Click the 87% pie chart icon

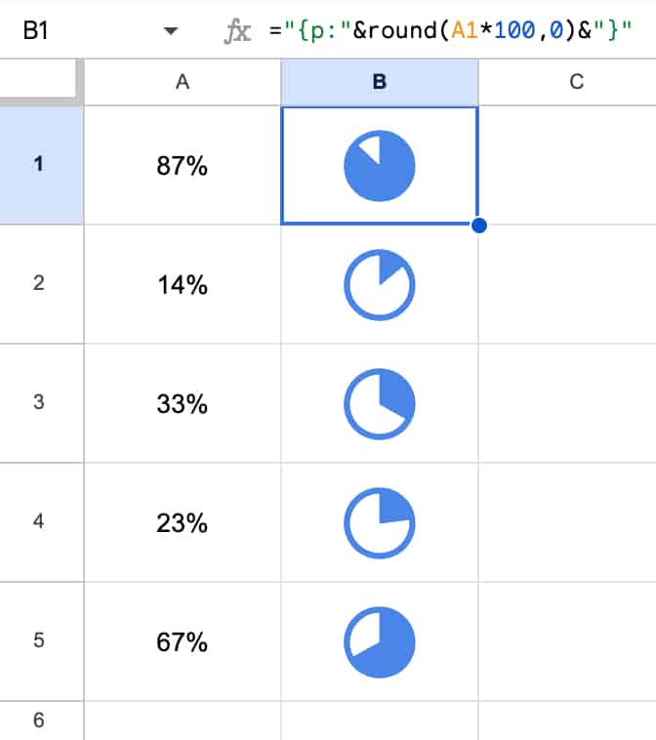pyautogui.click(x=380, y=166)
